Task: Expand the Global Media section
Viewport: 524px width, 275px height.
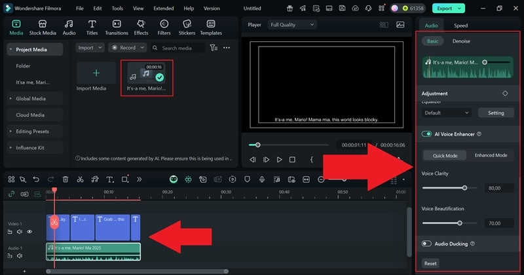Action: click(10, 99)
